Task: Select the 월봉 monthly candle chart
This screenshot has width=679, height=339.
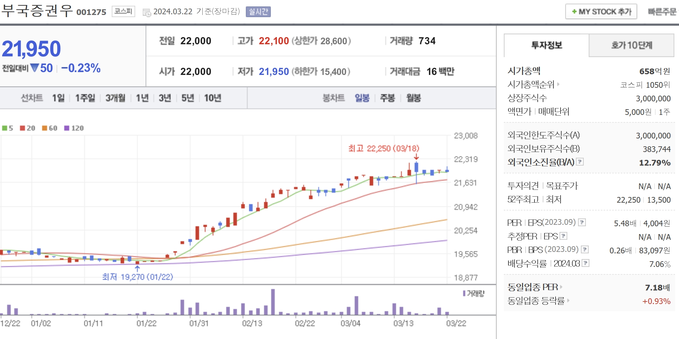Action: click(x=414, y=98)
